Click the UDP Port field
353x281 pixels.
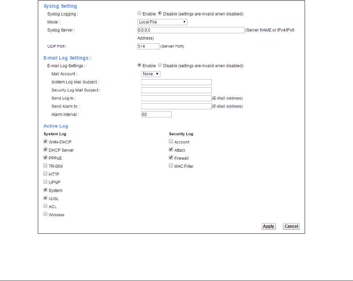[148, 46]
